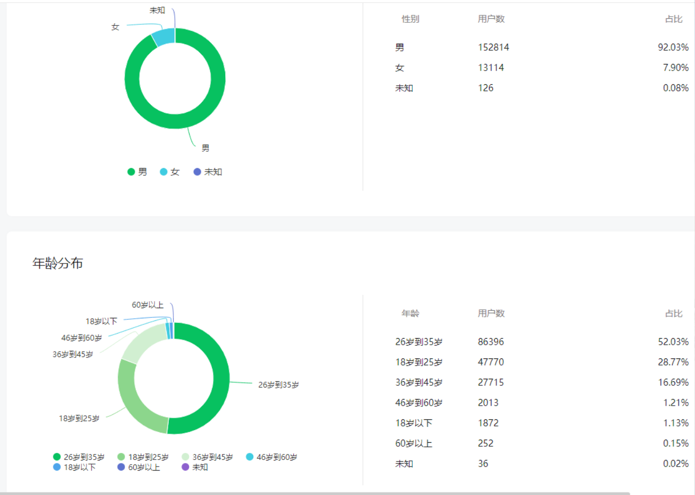Toggle the 未知 legend item in gender chart
The width and height of the screenshot is (695, 495).
click(208, 172)
